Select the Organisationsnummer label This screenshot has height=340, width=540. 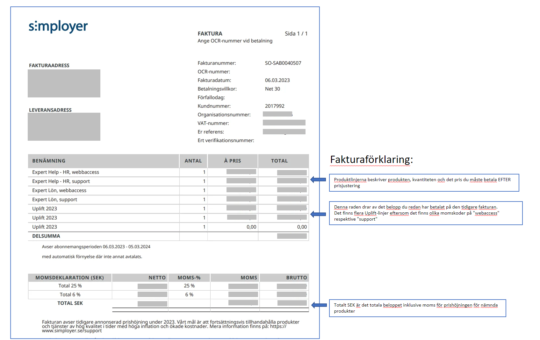224,115
